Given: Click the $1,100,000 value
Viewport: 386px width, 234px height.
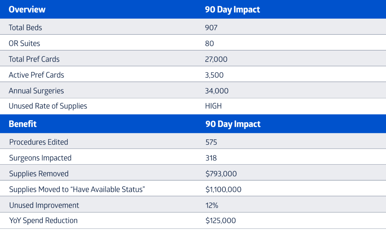Looking at the screenshot, I should click(224, 189).
